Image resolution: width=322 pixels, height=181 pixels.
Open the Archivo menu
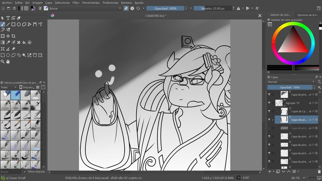click(7, 3)
